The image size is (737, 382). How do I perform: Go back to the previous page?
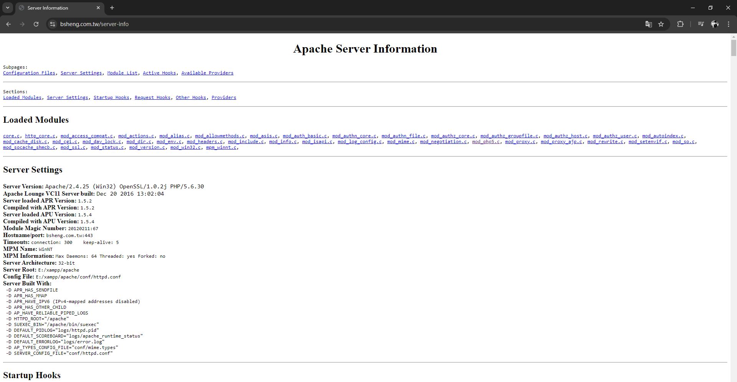(8, 24)
